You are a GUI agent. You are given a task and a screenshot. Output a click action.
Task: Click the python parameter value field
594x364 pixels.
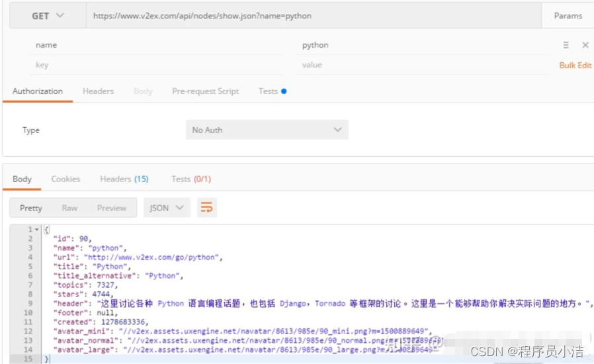(x=422, y=45)
